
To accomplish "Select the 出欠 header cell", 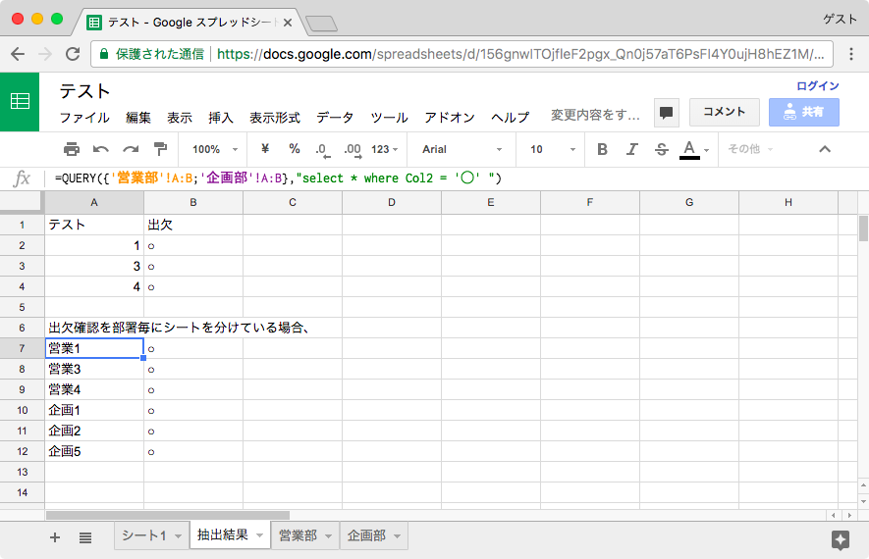I will pyautogui.click(x=193, y=225).
